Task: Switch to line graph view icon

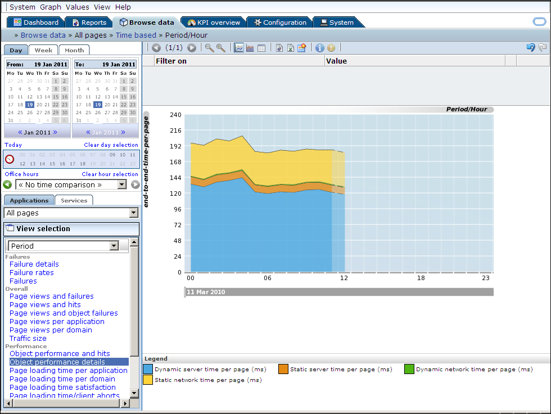Action: click(x=239, y=48)
